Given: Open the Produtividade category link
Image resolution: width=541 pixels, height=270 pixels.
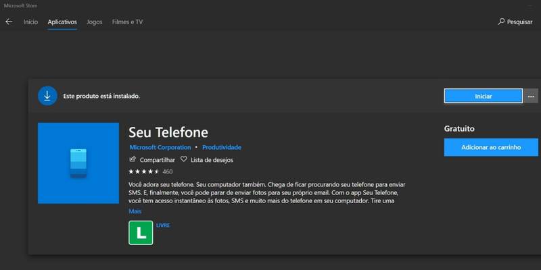Looking at the screenshot, I should [x=222, y=147].
